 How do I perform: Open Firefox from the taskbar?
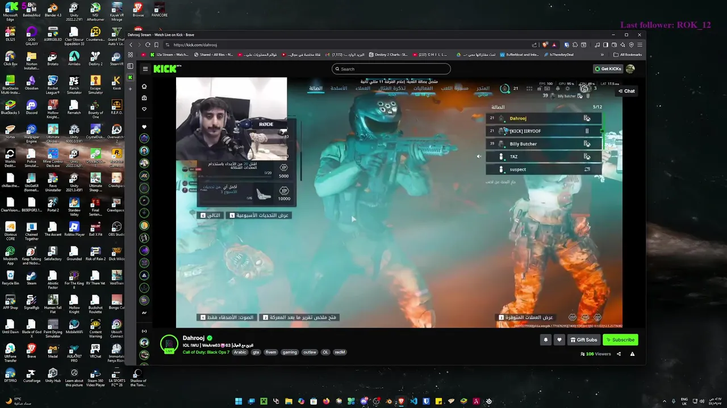click(326, 401)
